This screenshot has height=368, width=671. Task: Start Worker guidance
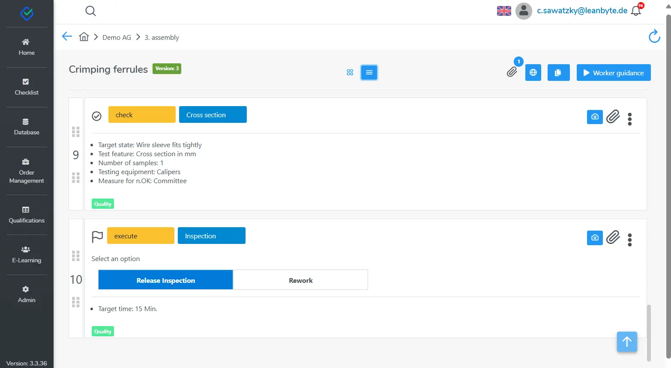pos(613,73)
